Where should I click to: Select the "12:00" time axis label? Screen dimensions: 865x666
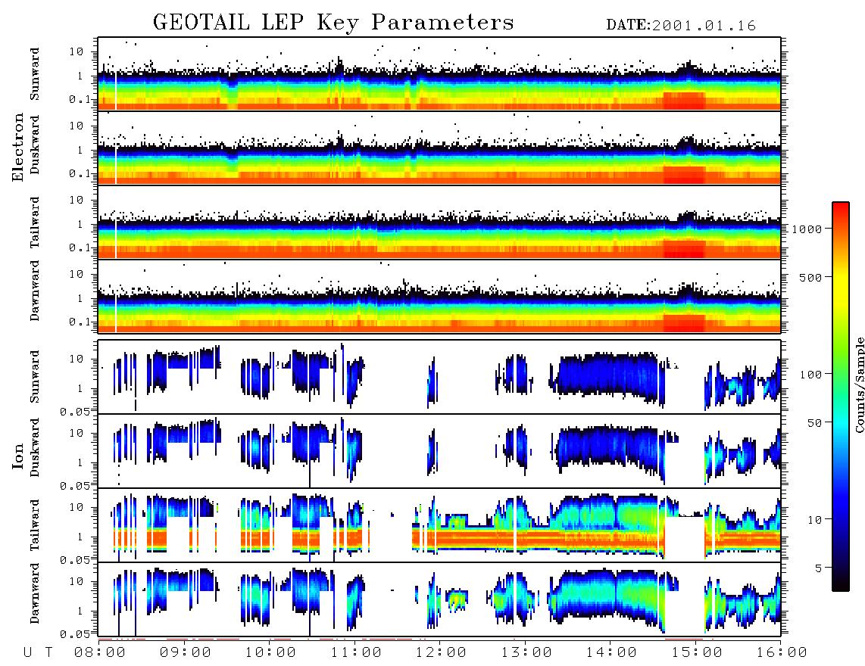coord(441,653)
